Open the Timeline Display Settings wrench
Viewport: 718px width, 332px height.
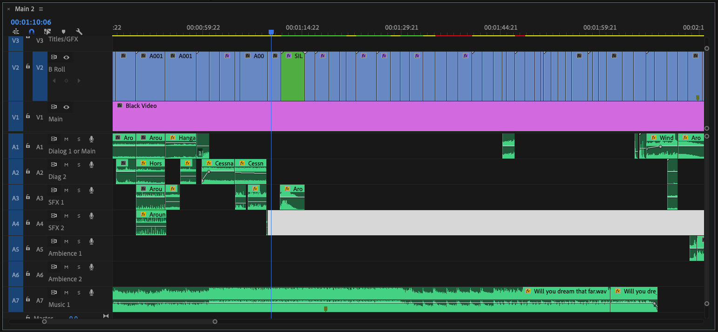79,32
